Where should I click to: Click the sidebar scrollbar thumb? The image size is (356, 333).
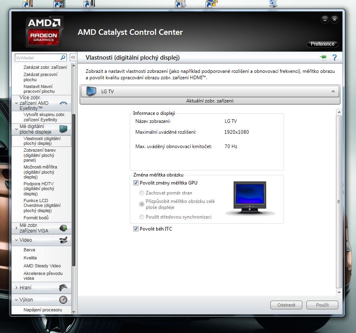(x=74, y=190)
